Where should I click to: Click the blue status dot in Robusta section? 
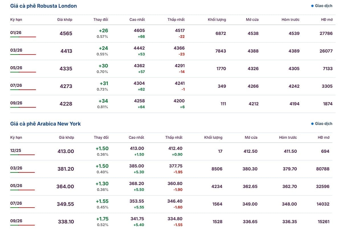pos(312,6)
